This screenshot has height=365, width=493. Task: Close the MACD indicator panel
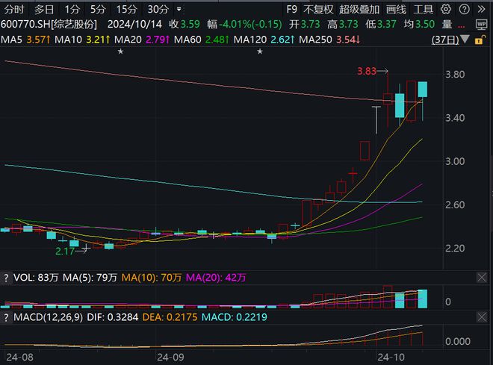(x=482, y=317)
